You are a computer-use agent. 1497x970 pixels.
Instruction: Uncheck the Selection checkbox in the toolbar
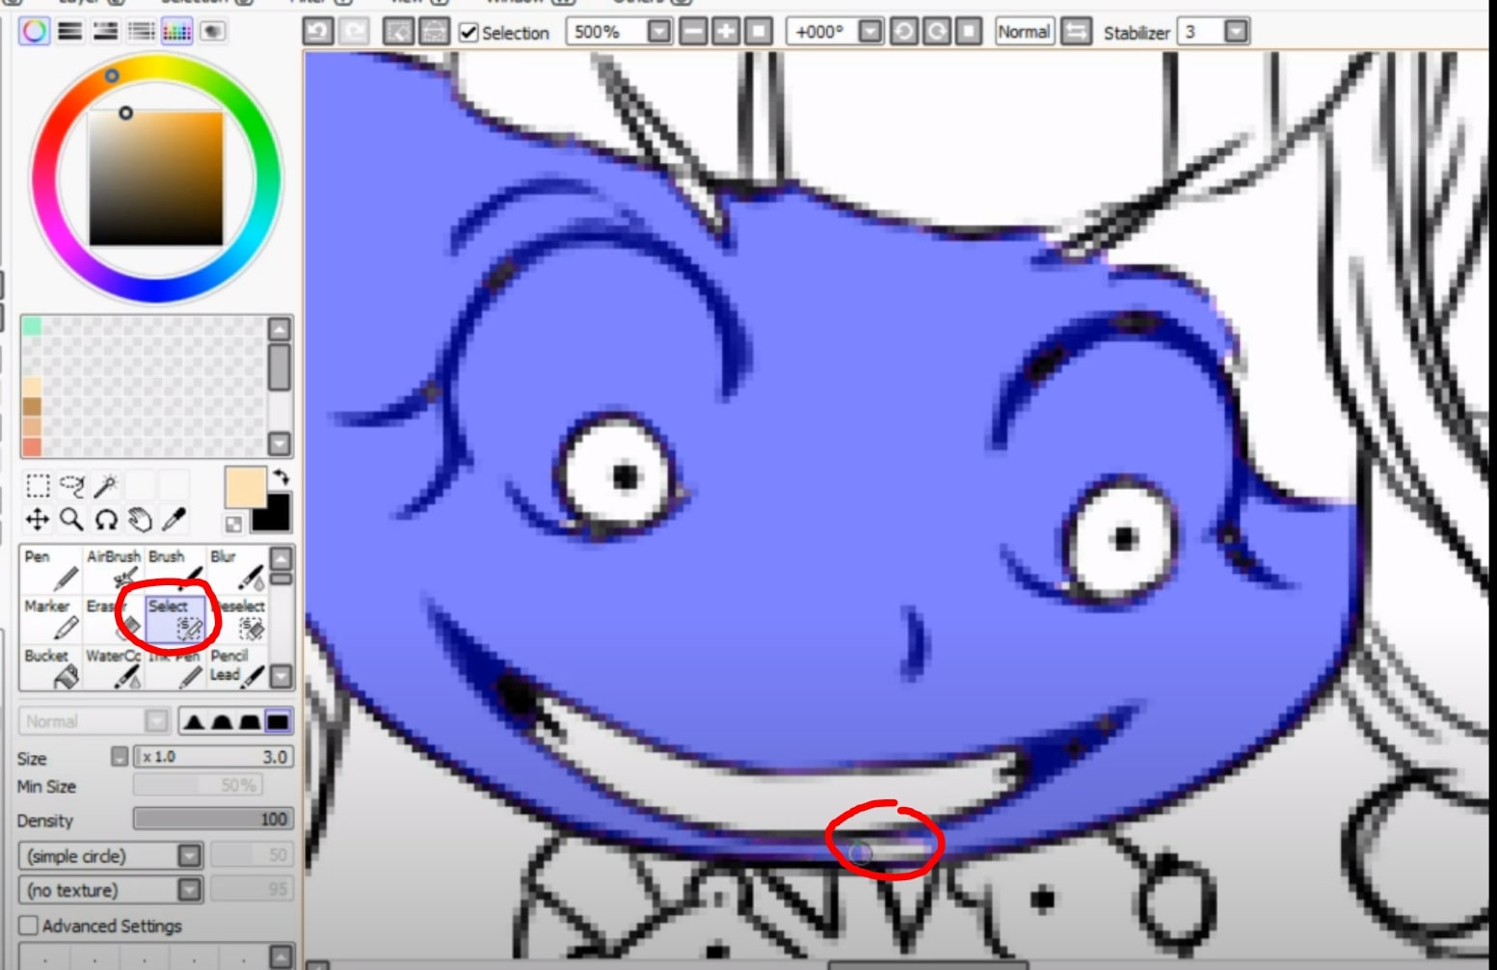[468, 32]
